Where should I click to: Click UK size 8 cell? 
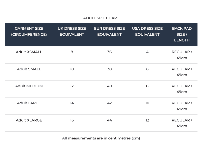(72, 52)
